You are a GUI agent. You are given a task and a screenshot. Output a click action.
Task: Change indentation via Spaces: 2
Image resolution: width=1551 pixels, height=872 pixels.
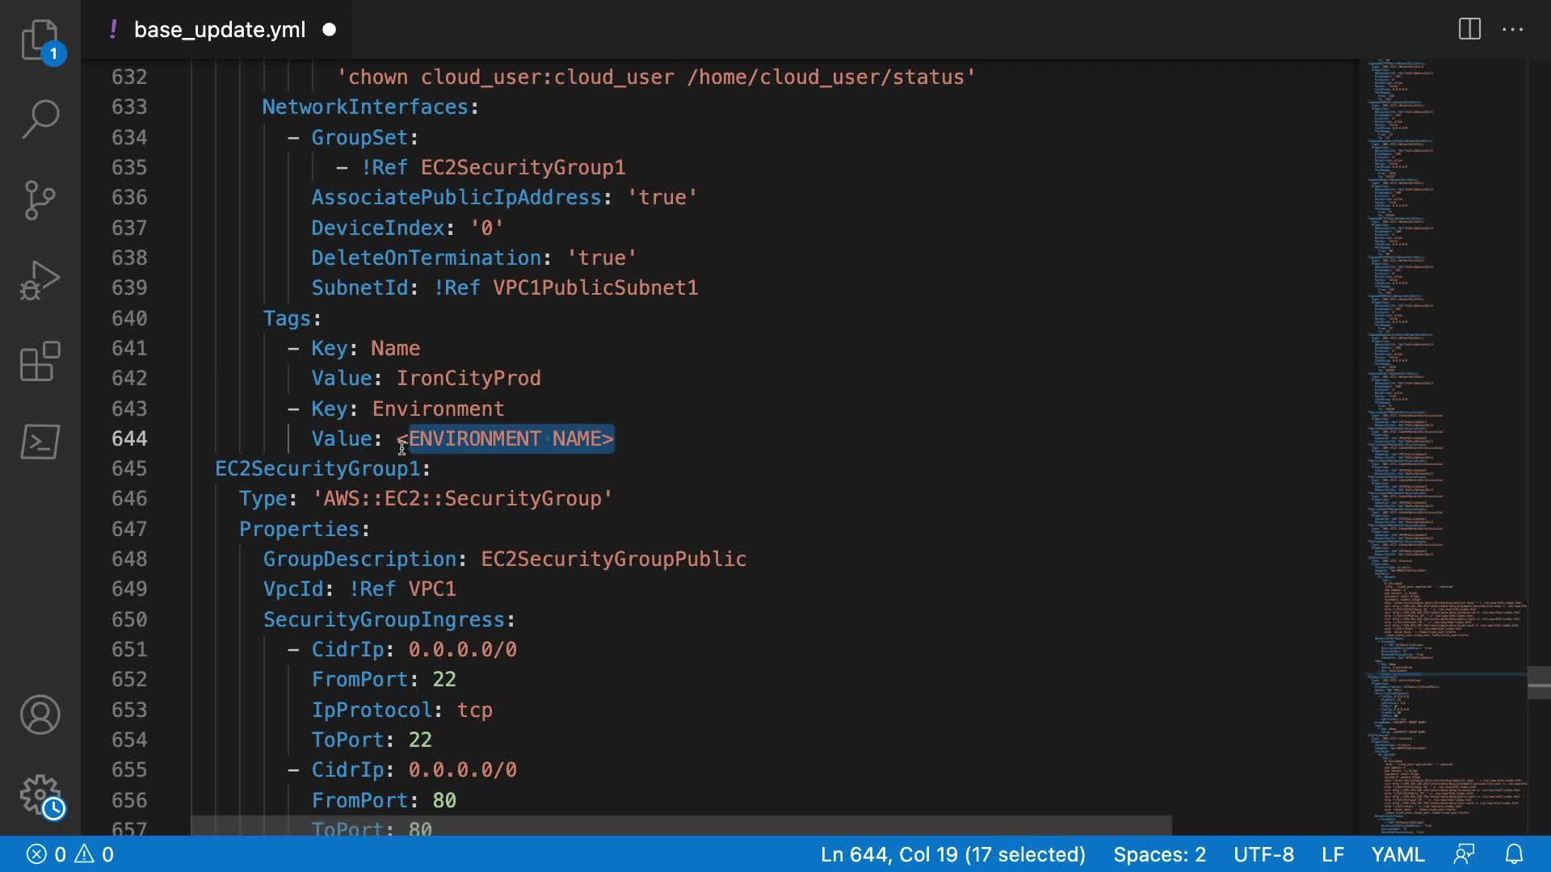click(1159, 854)
